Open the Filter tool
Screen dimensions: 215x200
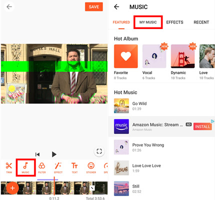point(41,168)
